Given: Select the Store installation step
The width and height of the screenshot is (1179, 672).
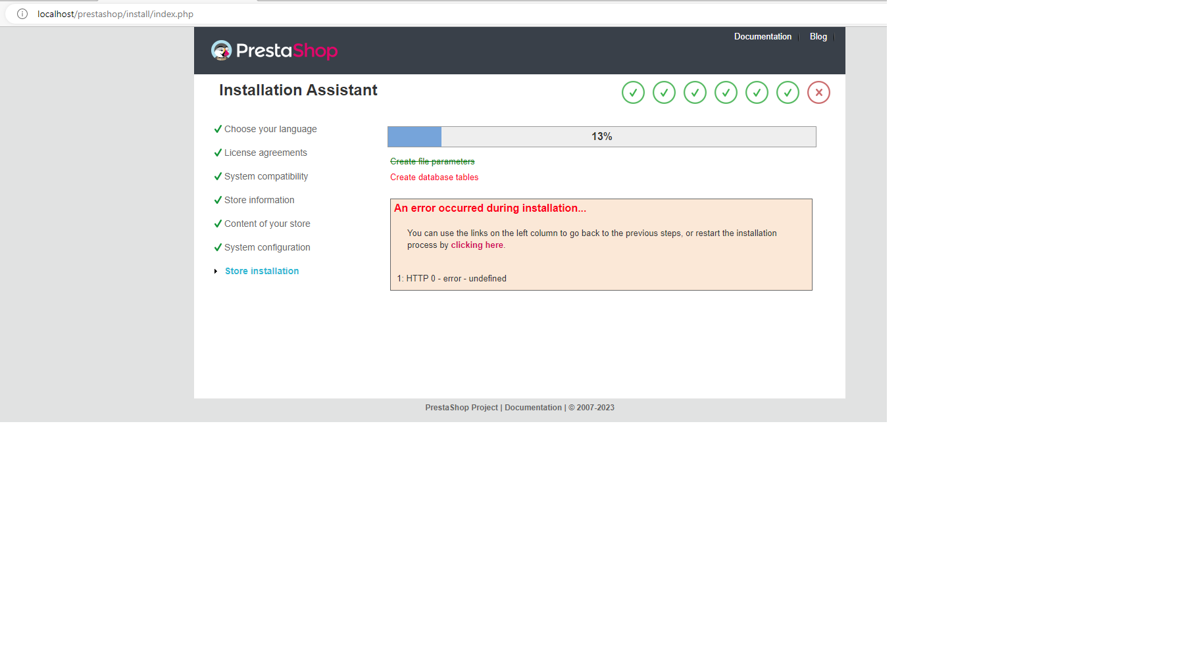Looking at the screenshot, I should point(262,271).
